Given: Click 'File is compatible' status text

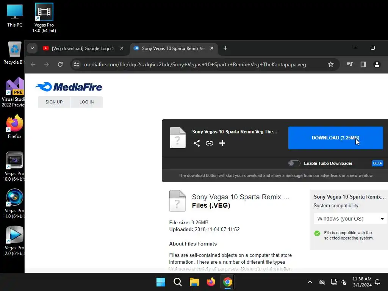Looking at the screenshot, I should pyautogui.click(x=349, y=235).
